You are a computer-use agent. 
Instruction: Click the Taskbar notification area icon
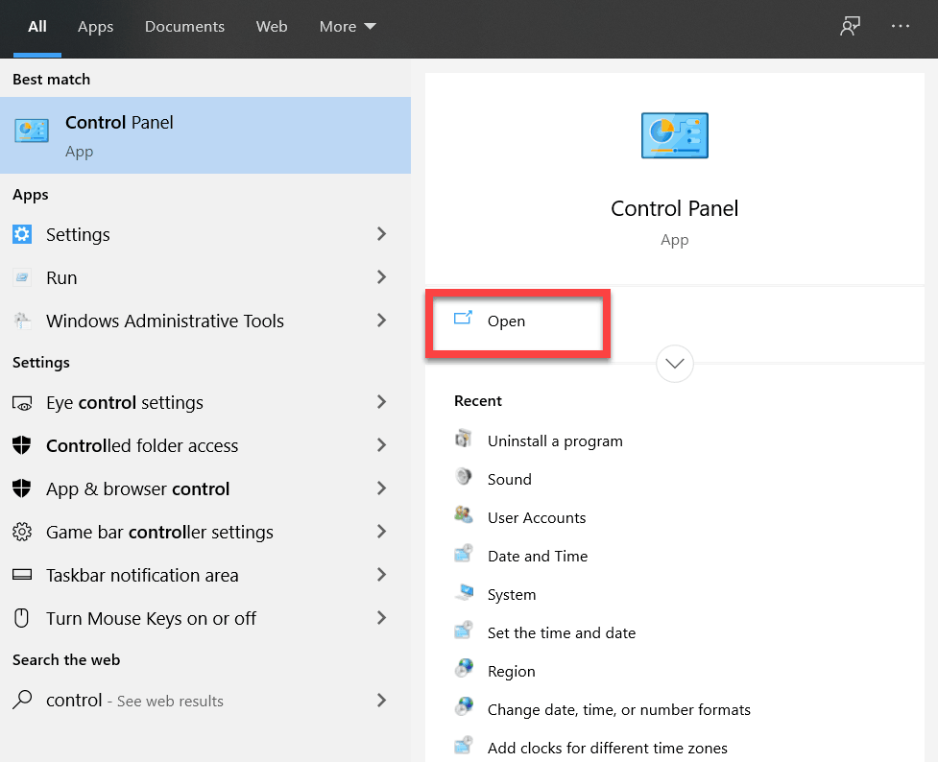(22, 575)
